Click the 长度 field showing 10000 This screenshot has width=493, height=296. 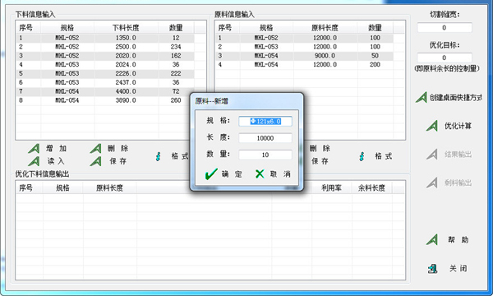[265, 138]
